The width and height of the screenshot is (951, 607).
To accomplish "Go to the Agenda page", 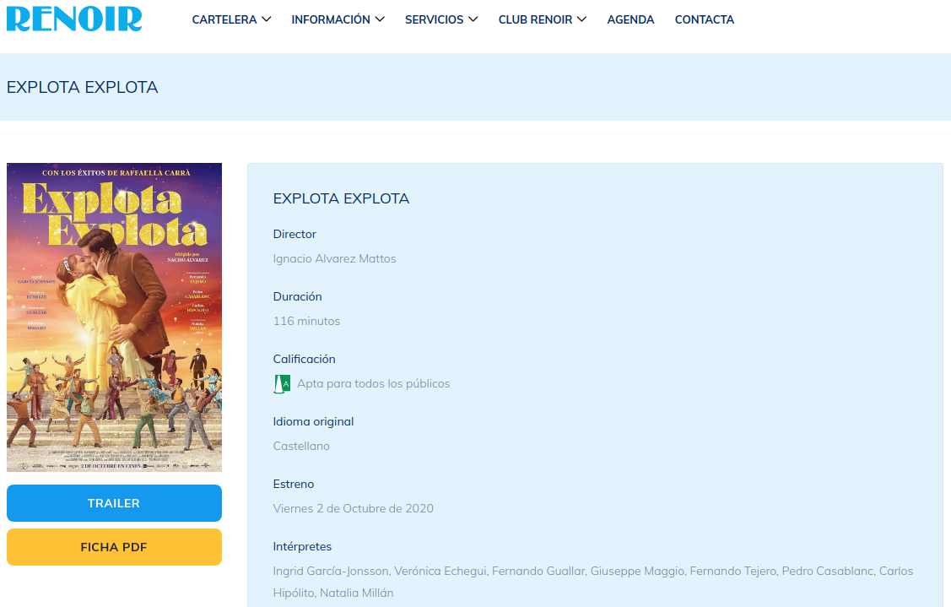I will pos(631,19).
